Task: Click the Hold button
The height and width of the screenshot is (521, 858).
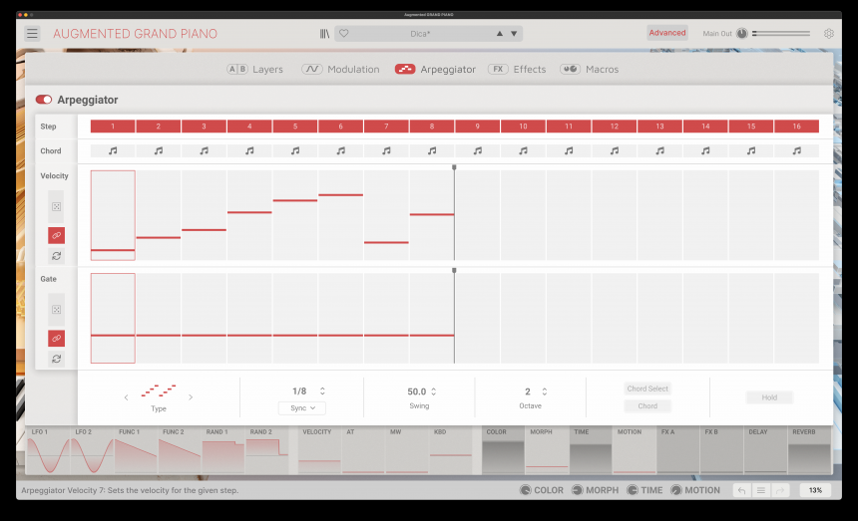Action: (x=769, y=397)
